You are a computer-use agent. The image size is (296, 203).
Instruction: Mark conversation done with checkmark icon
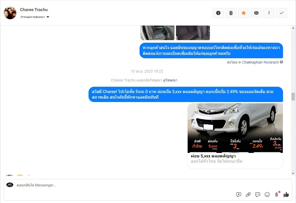point(281,13)
